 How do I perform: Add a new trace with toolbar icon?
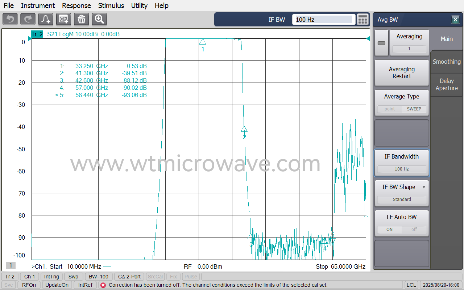click(x=46, y=19)
